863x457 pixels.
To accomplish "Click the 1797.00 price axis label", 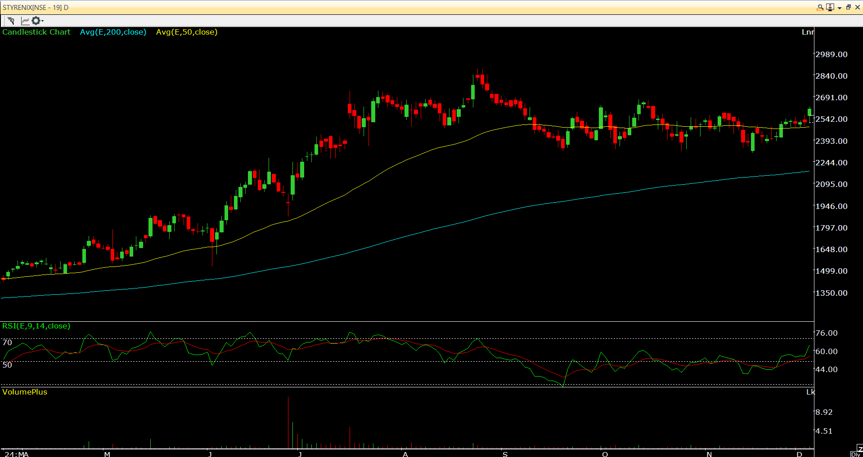I will click(x=832, y=228).
